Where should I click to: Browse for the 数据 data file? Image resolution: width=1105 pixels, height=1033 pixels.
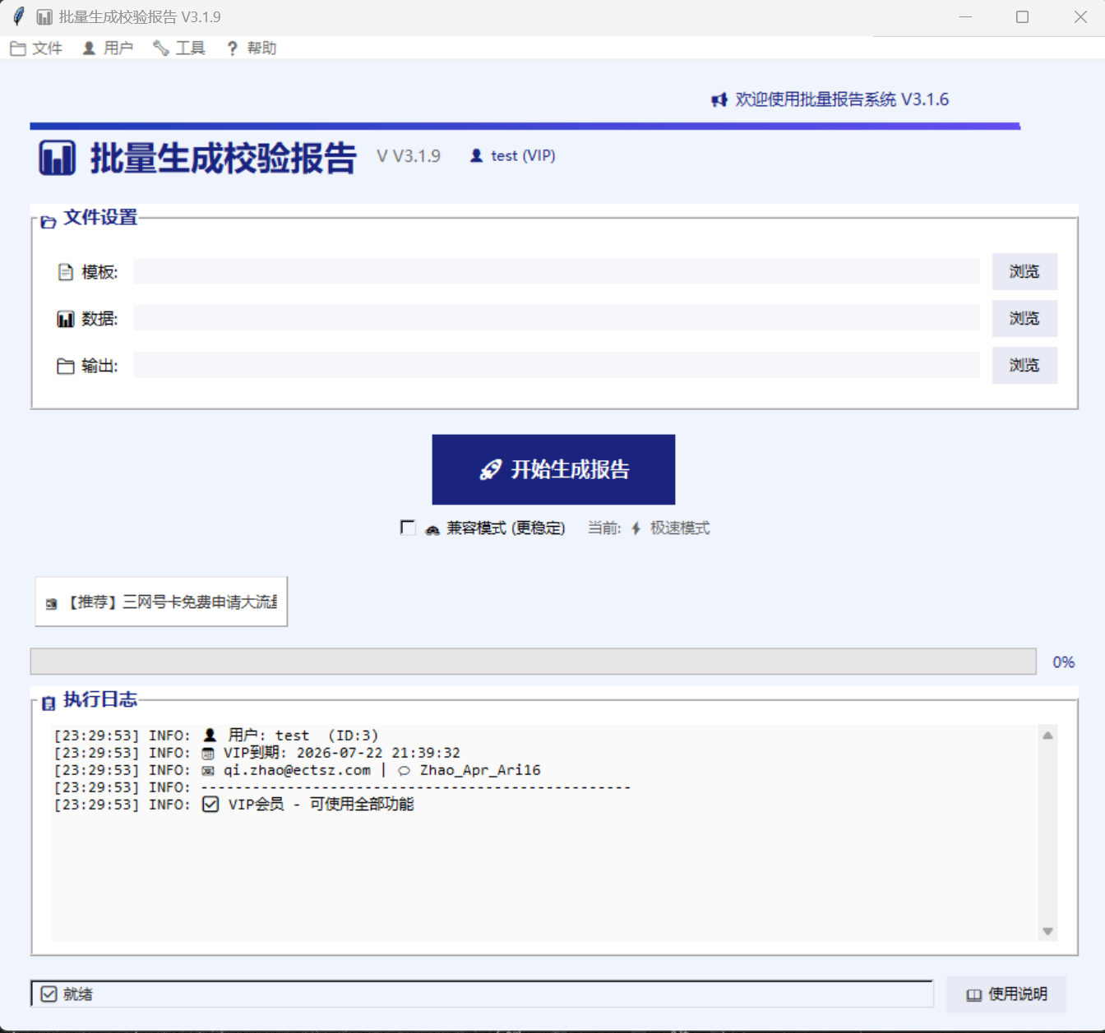[x=1024, y=319]
